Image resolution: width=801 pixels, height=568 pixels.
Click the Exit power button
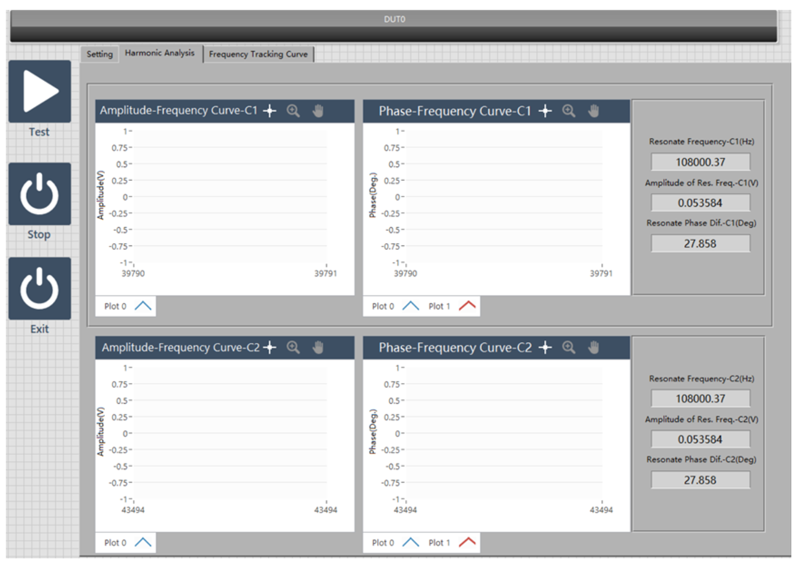[40, 288]
